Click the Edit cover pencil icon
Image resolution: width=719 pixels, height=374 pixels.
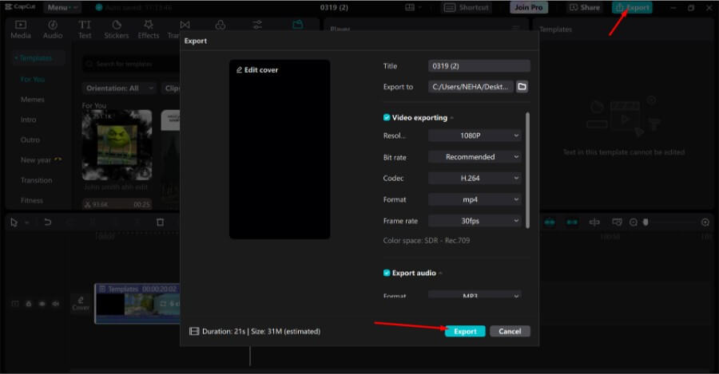(240, 70)
